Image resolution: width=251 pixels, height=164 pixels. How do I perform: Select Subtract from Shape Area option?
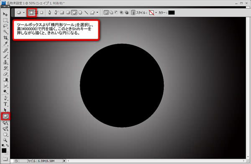click(x=116, y=13)
